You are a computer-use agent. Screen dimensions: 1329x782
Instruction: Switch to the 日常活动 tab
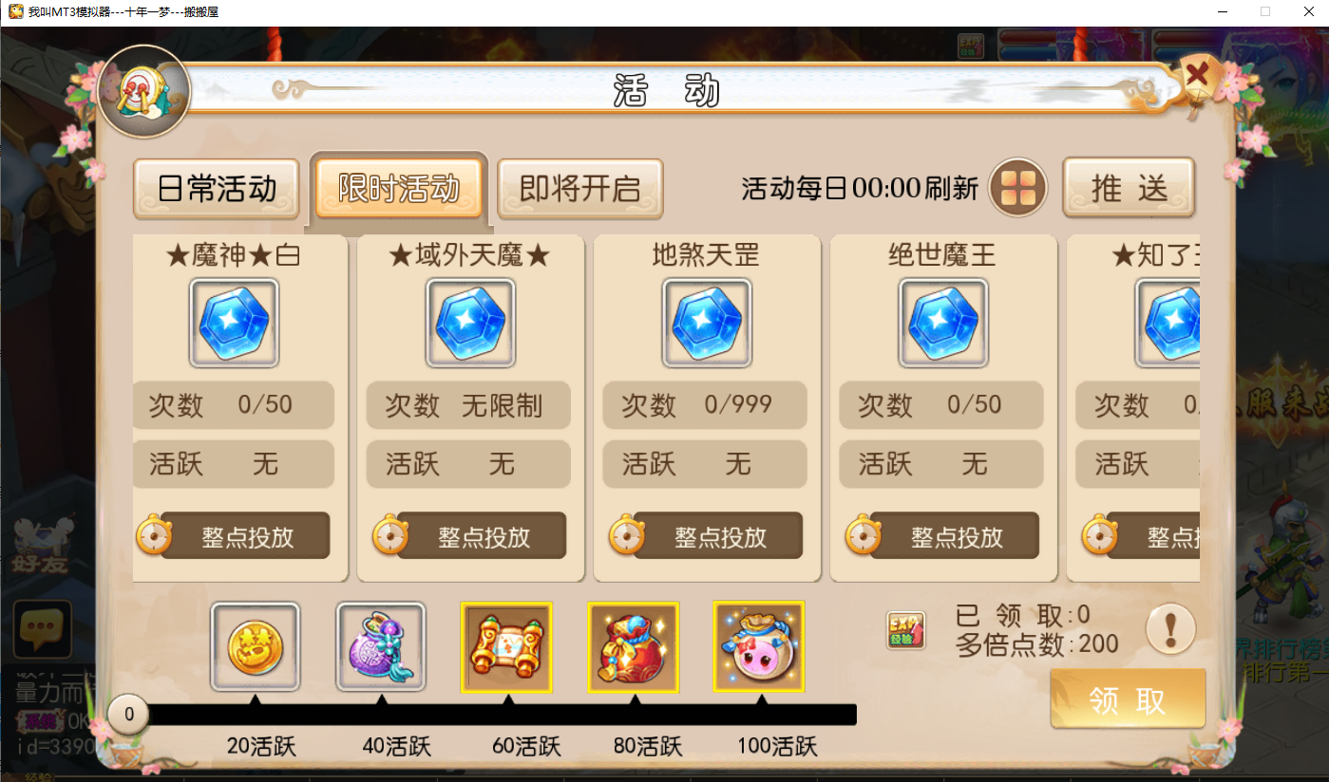click(x=217, y=189)
